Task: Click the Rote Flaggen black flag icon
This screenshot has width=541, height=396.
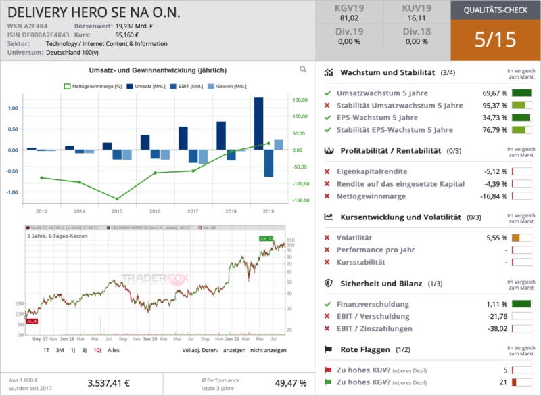Action: coord(329,349)
